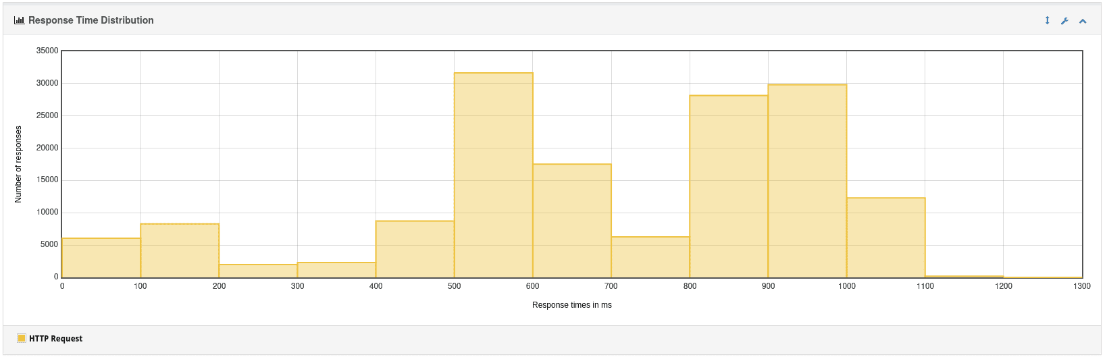Click the 25000 y-axis tick label

tap(47, 115)
